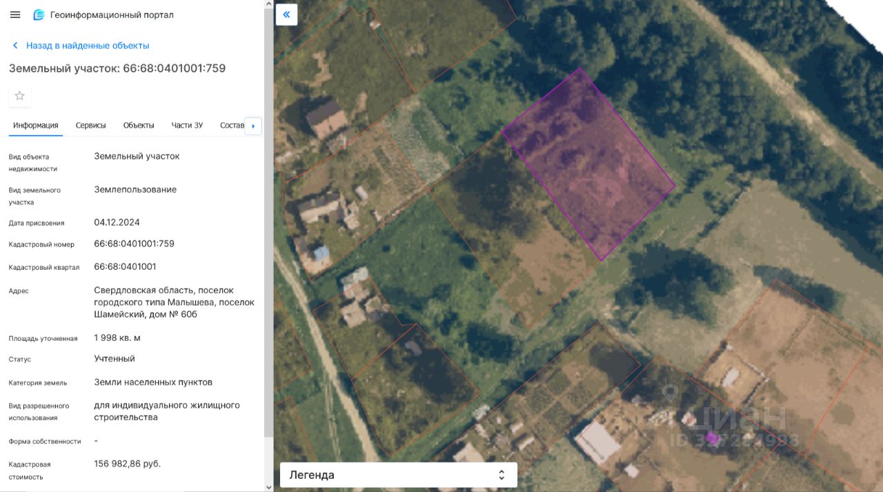883x492 pixels.
Task: Click cadastral number 66:68:0401001:759 value
Action: [x=135, y=244]
